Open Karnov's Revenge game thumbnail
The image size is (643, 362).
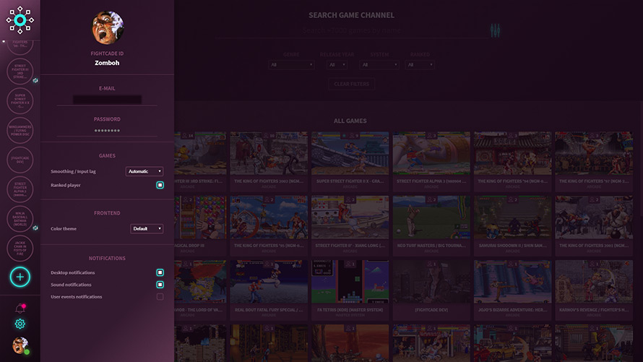pos(594,282)
